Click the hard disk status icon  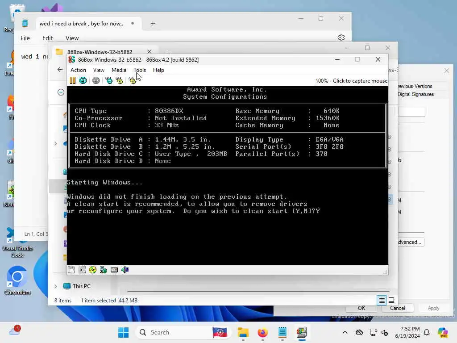[114, 270]
